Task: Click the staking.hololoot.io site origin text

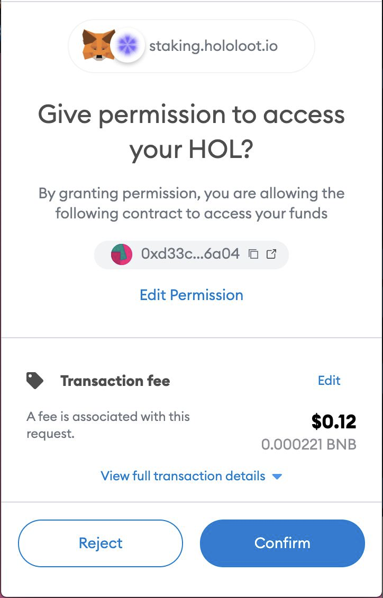Action: [213, 46]
